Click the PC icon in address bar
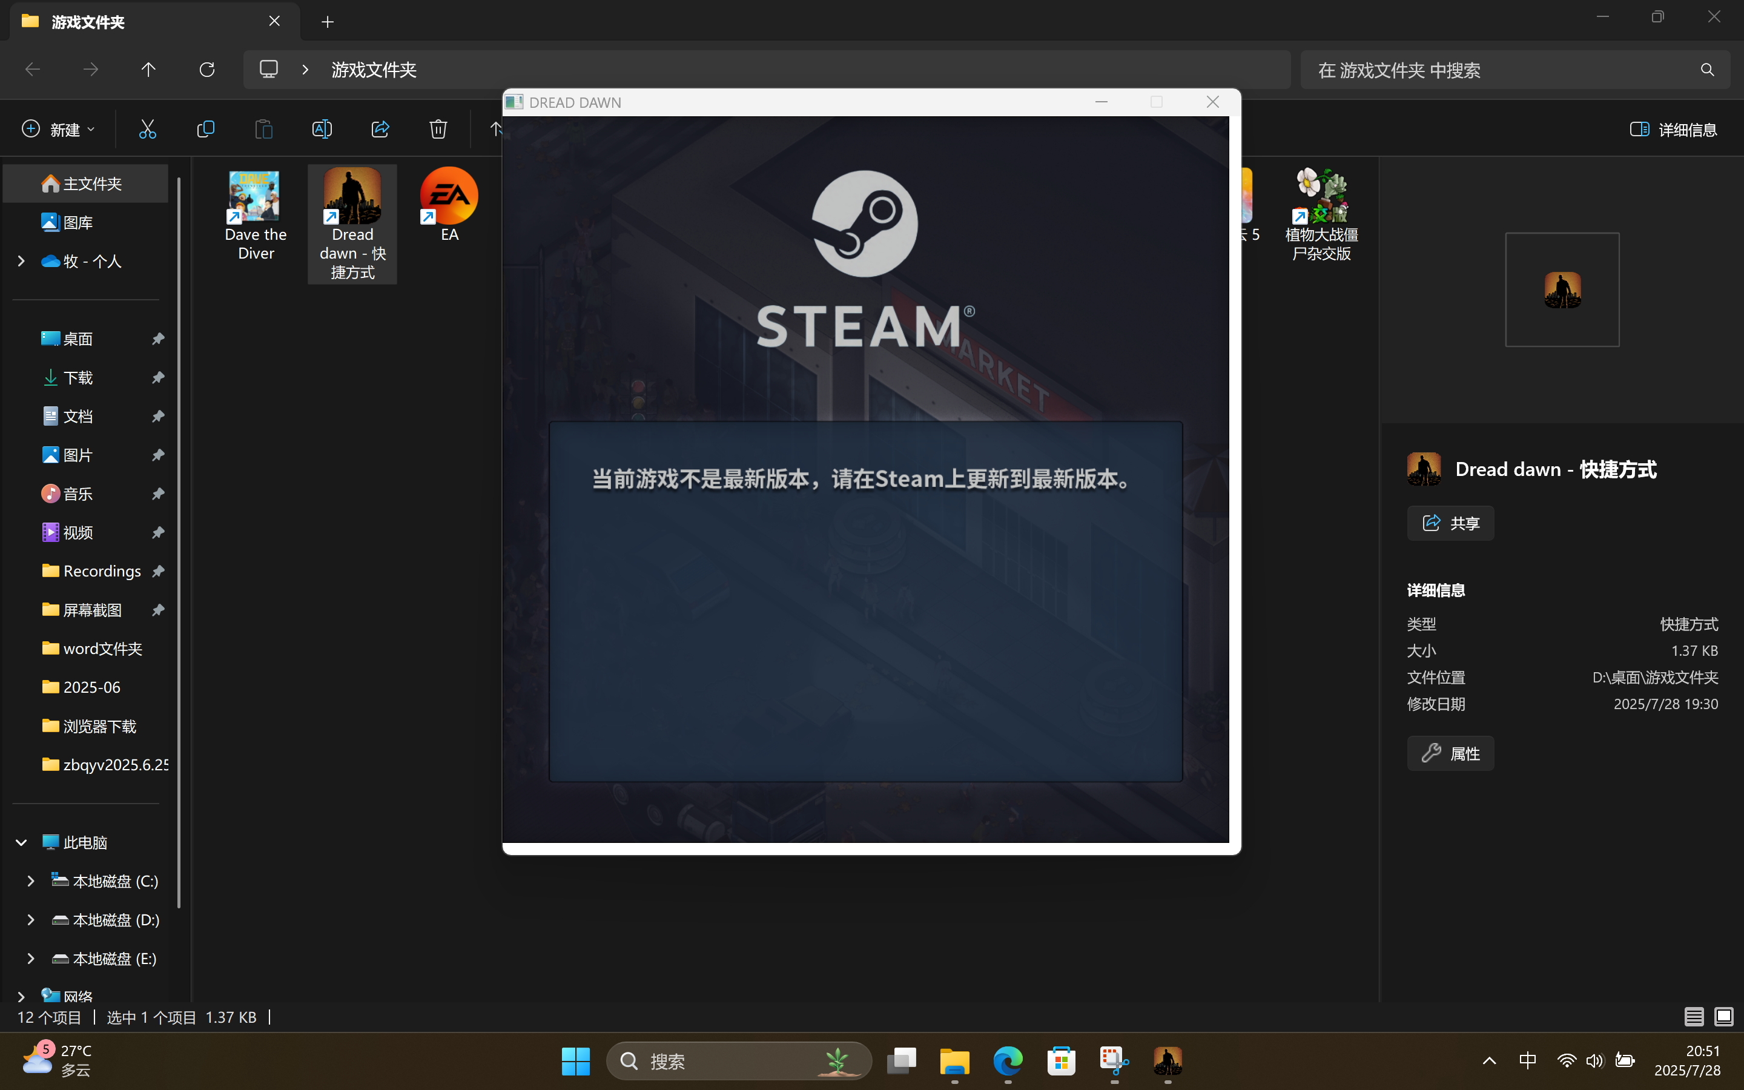1744x1090 pixels. click(x=269, y=69)
